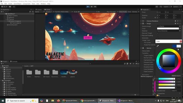Select the Project tab

(4, 62)
